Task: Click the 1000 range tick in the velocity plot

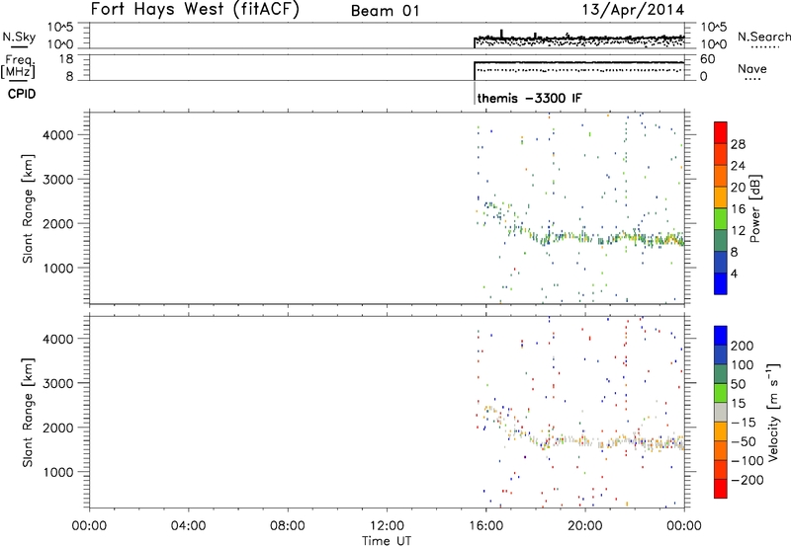Action: tap(58, 472)
